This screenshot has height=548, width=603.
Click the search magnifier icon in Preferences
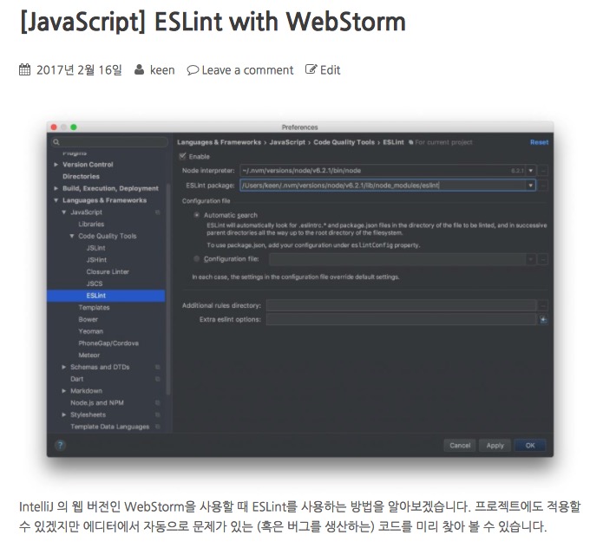(x=56, y=142)
